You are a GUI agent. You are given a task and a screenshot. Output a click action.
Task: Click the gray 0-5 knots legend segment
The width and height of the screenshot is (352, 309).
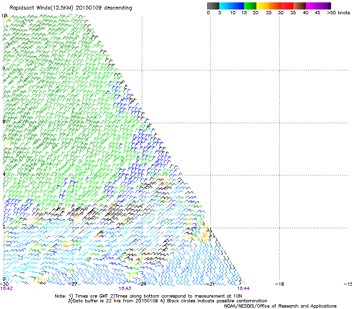213,6
